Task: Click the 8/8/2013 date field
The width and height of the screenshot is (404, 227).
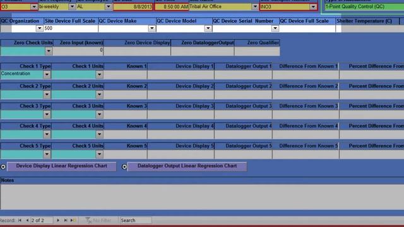Action: pyautogui.click(x=133, y=7)
